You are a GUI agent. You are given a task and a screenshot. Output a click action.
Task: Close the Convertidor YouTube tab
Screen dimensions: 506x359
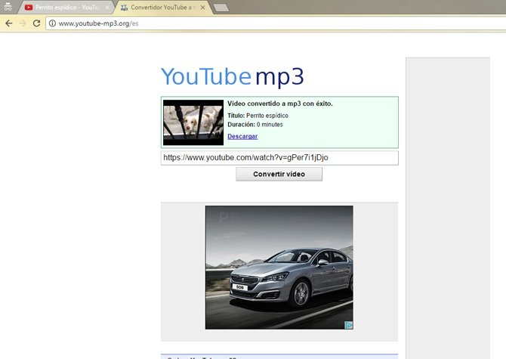coord(202,7)
